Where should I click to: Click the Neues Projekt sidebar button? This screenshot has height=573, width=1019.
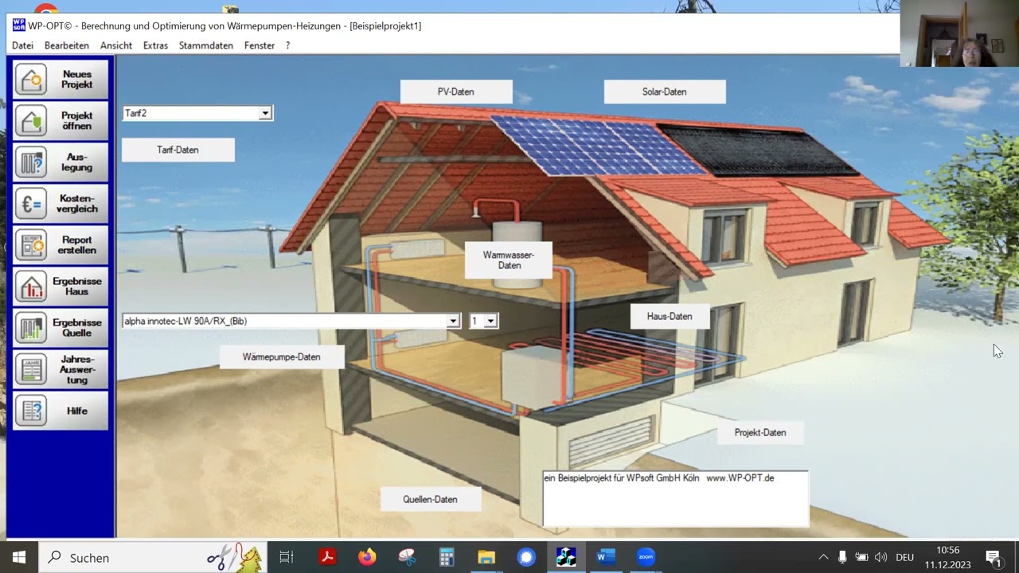point(61,80)
